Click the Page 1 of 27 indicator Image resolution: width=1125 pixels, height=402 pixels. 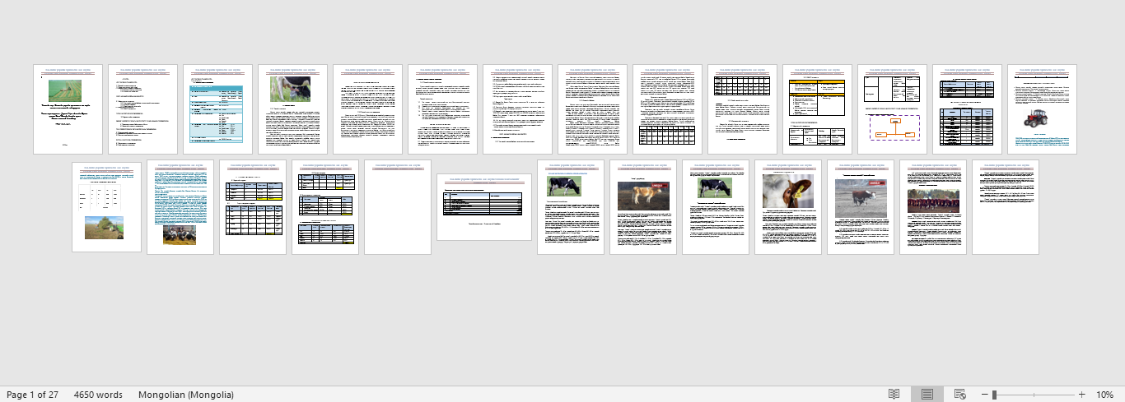[x=32, y=395]
